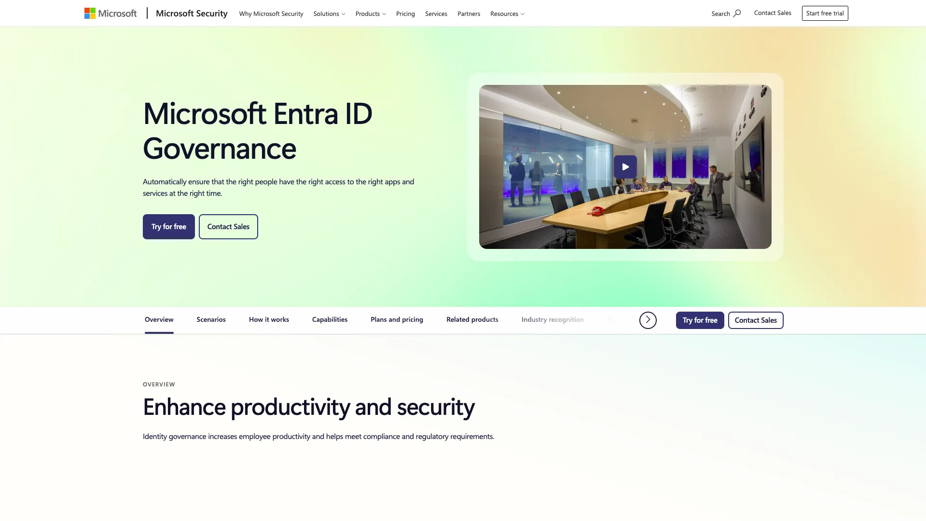Click the search magnifier icon
This screenshot has height=521, width=926.
click(737, 14)
